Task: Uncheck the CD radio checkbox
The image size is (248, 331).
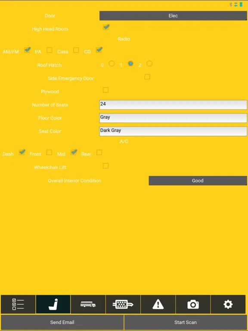Action: point(99,50)
